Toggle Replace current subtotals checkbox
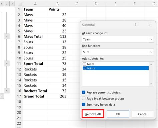 click(x=84, y=92)
